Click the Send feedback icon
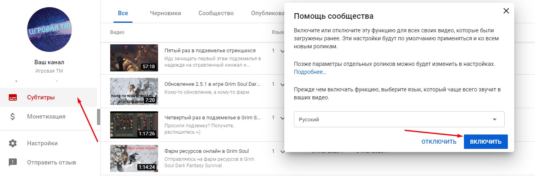Screen dimensions: 535x176 click(13, 162)
